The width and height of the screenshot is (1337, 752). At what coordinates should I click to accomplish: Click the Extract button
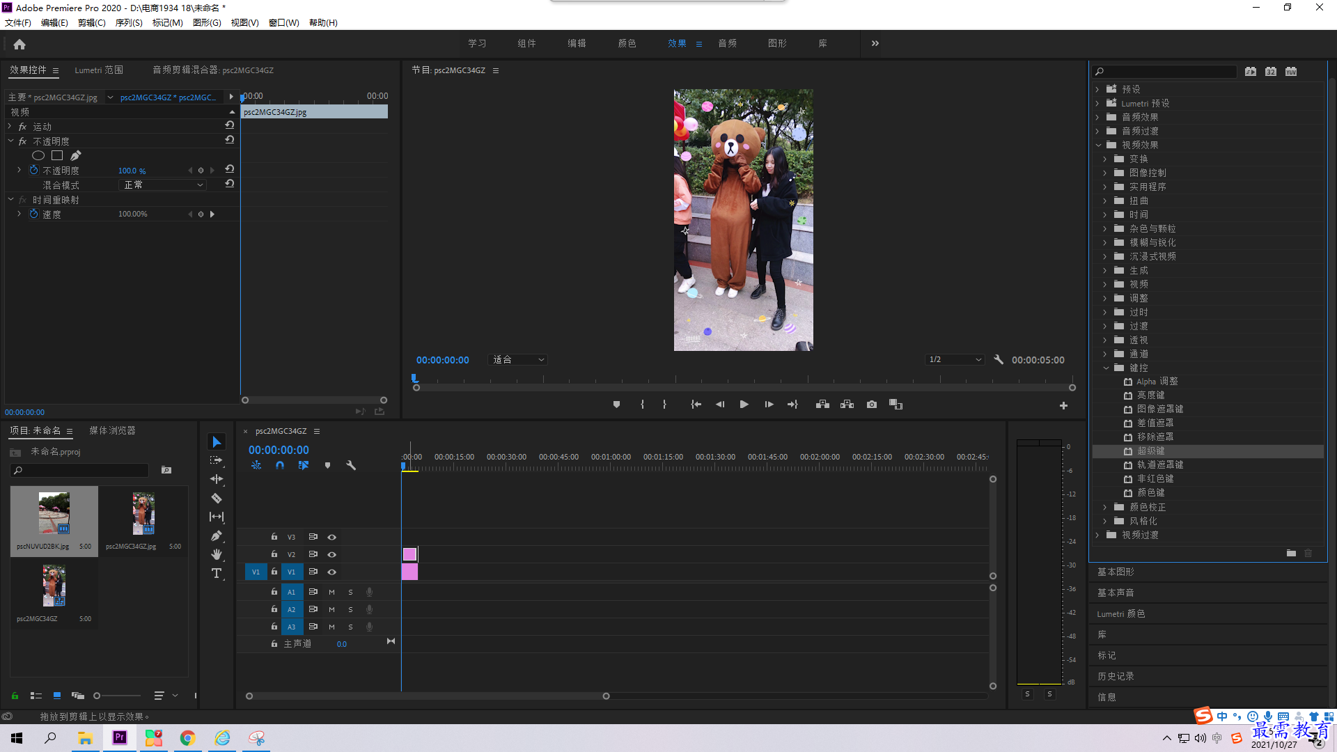coord(847,405)
